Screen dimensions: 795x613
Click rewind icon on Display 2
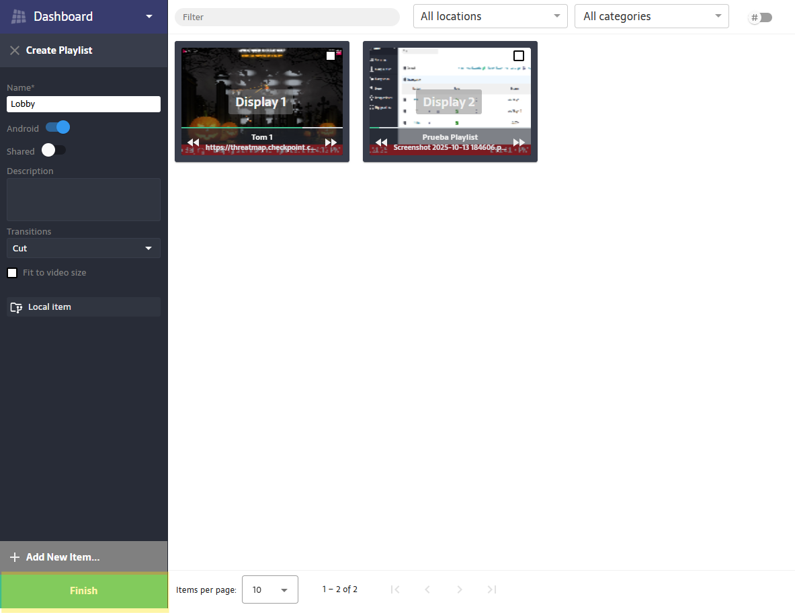pyautogui.click(x=382, y=142)
